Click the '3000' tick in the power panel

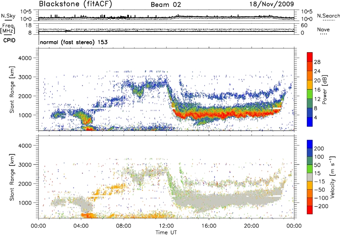coord(25,77)
